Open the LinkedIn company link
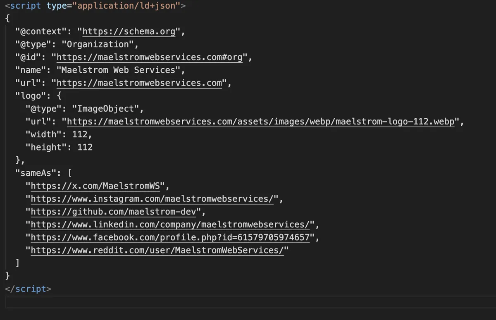 tap(170, 224)
